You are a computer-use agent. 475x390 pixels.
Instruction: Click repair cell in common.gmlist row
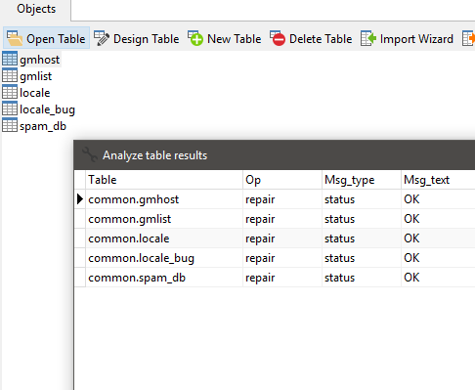[282, 219]
